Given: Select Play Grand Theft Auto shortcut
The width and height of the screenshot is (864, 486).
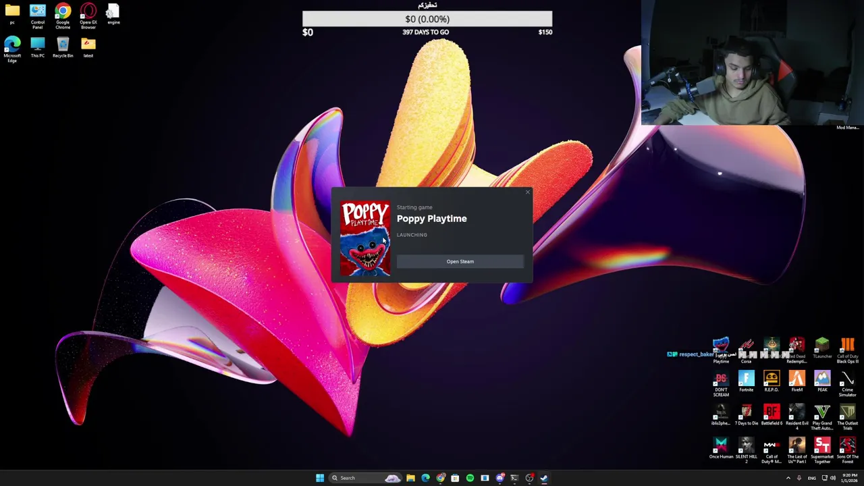Looking at the screenshot, I should (822, 418).
